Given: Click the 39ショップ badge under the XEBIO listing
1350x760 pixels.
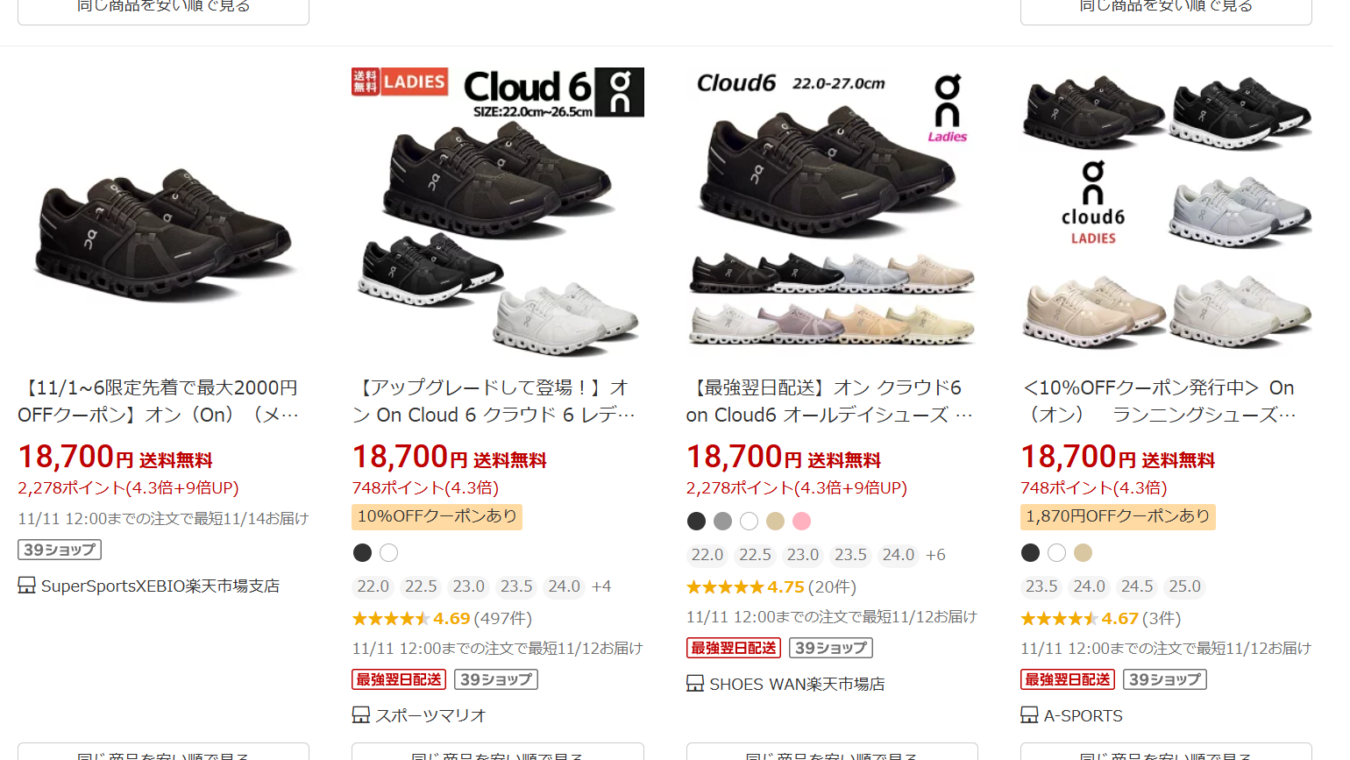Looking at the screenshot, I should click(x=60, y=550).
